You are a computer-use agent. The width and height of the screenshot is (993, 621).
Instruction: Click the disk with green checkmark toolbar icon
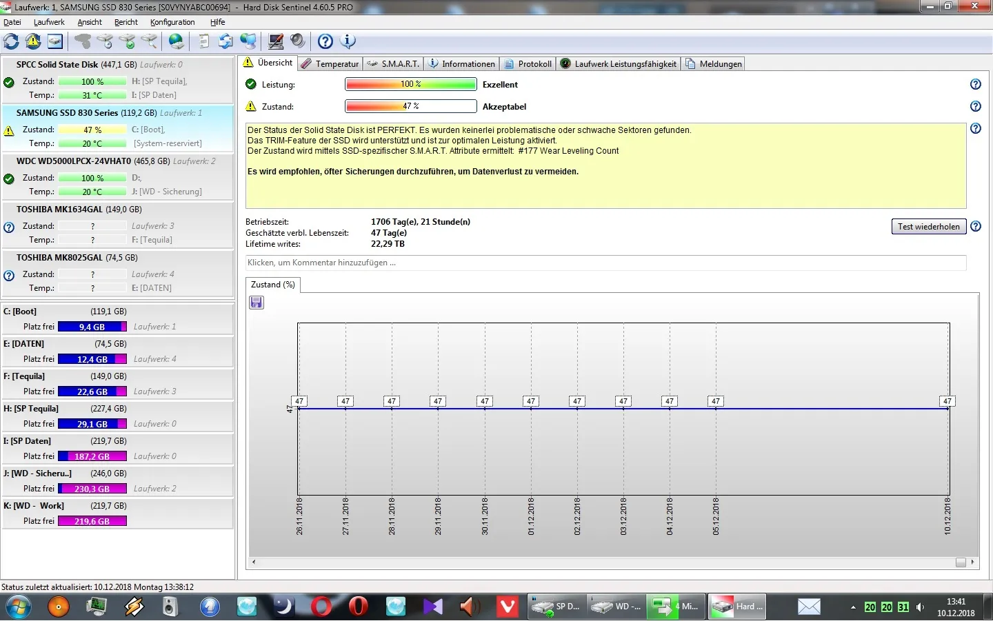[x=127, y=41]
